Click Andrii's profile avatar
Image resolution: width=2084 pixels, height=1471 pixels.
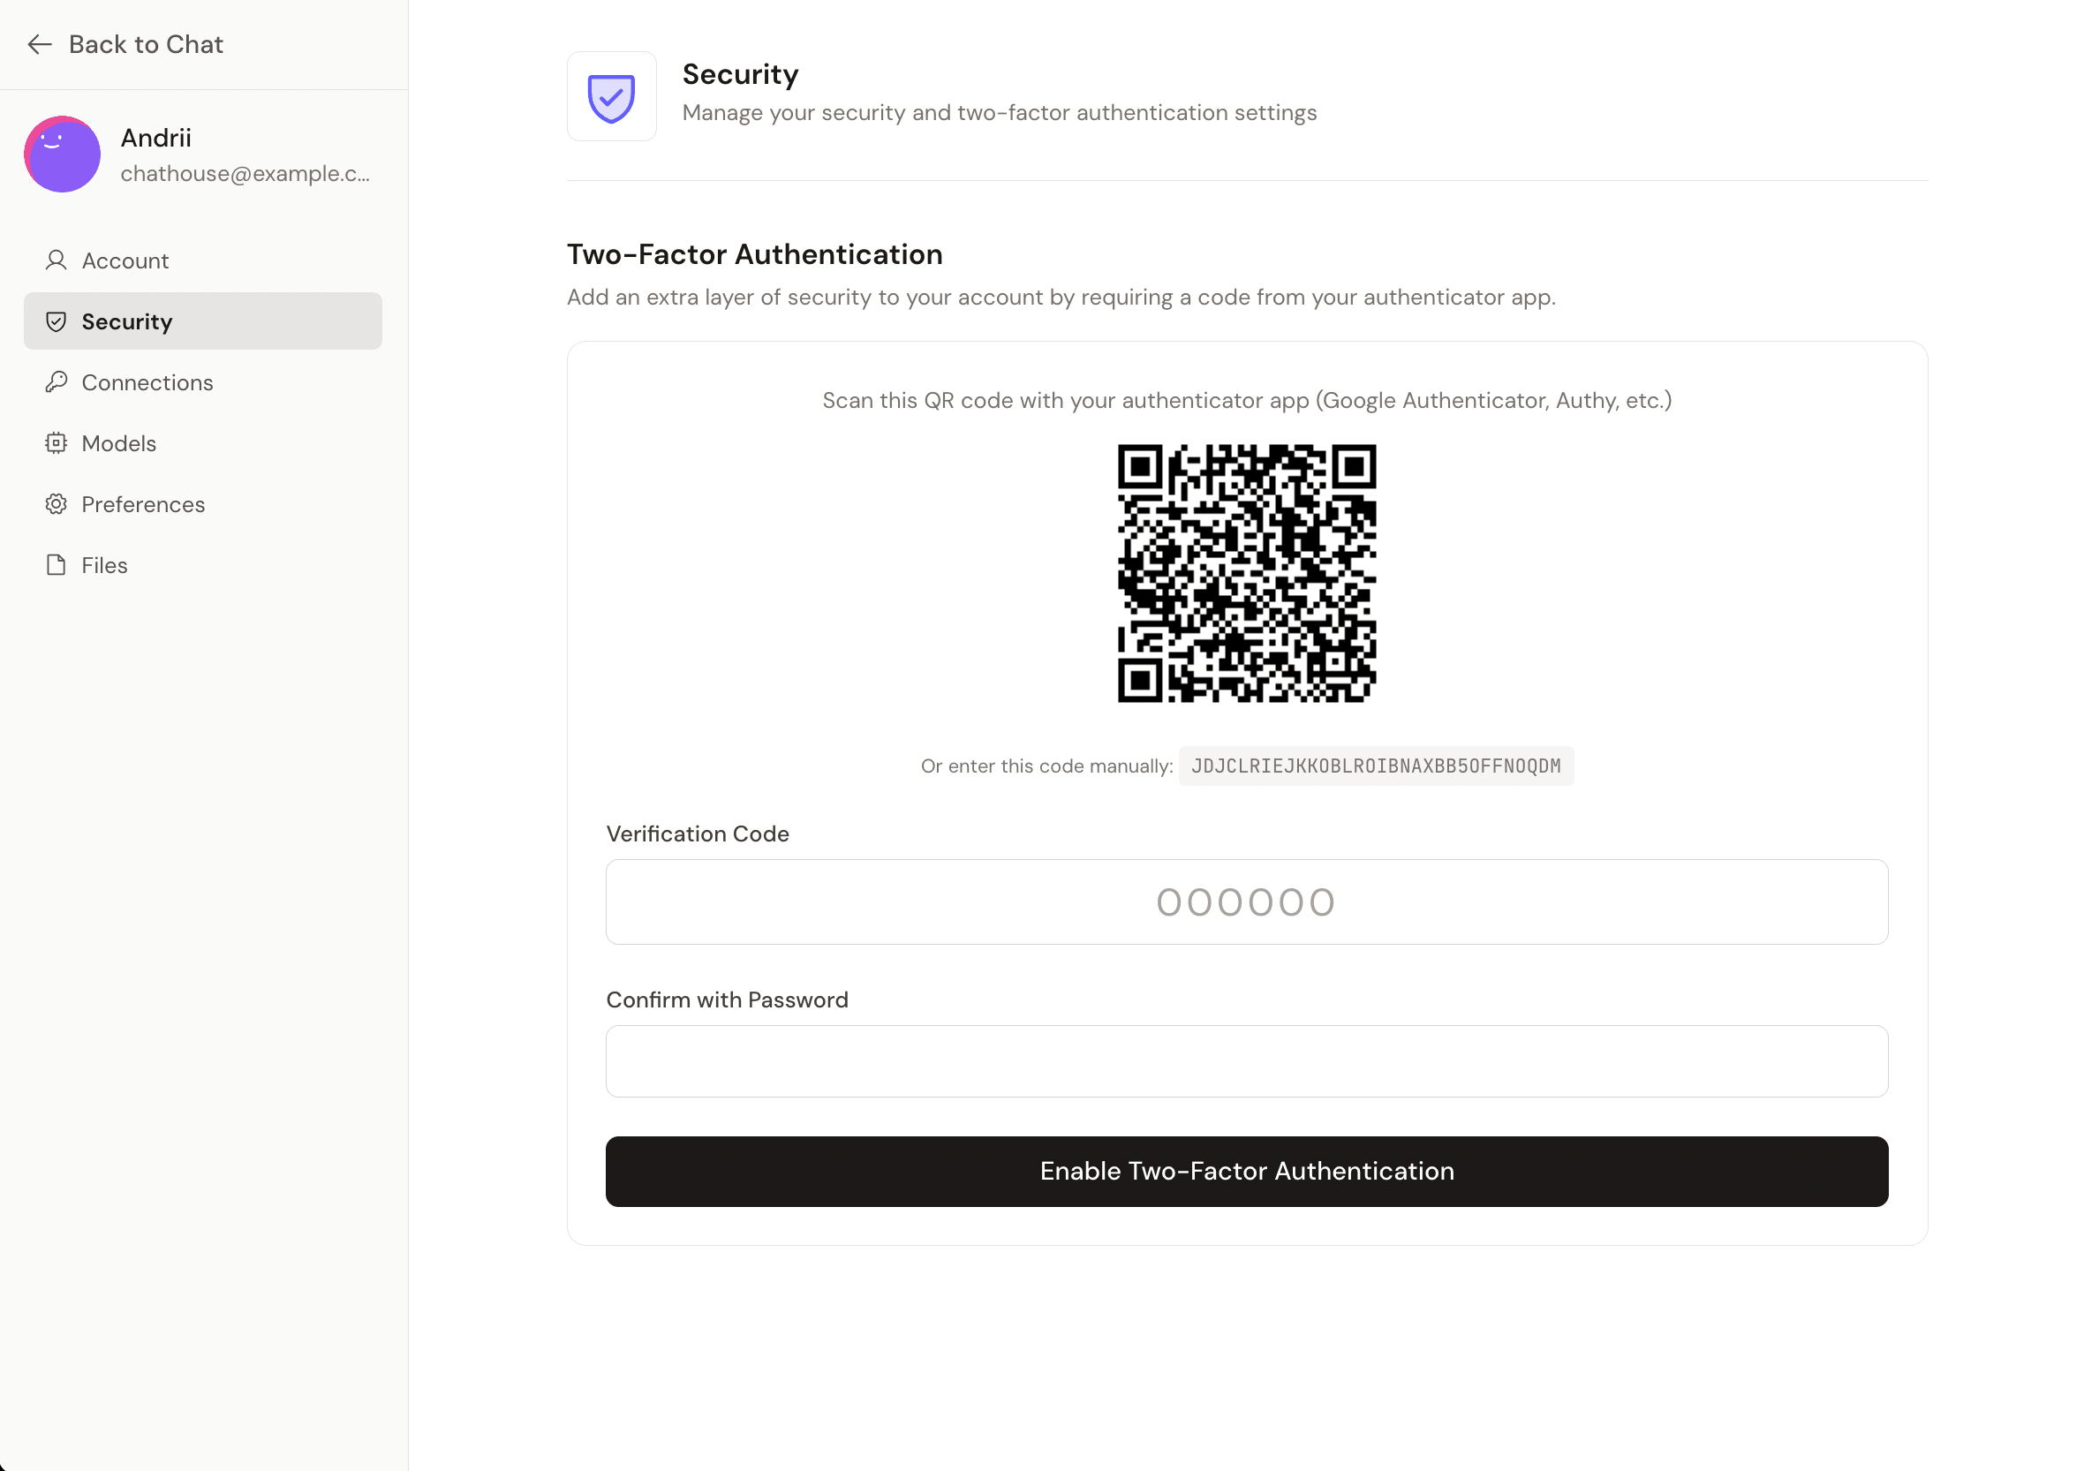point(62,155)
